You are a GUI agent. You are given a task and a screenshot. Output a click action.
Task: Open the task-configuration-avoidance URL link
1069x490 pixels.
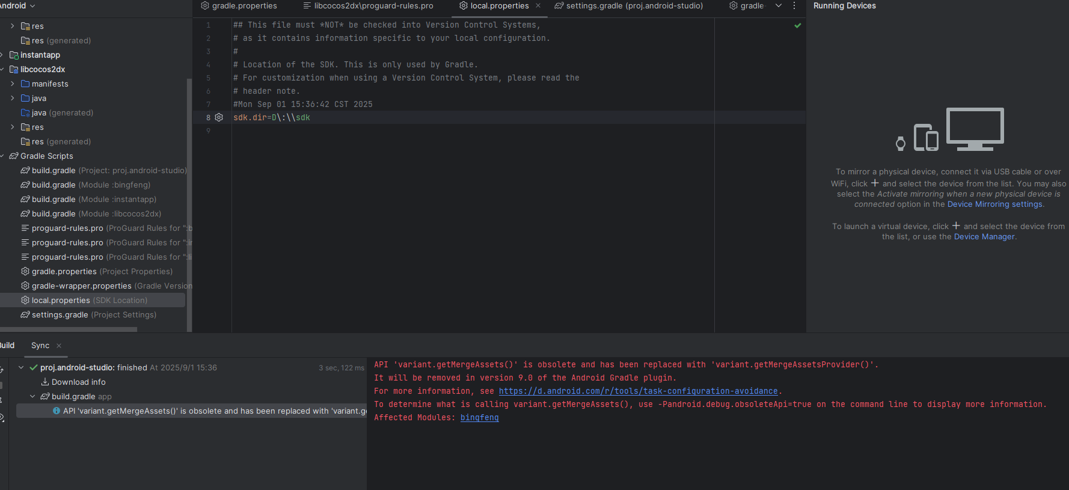(x=638, y=391)
